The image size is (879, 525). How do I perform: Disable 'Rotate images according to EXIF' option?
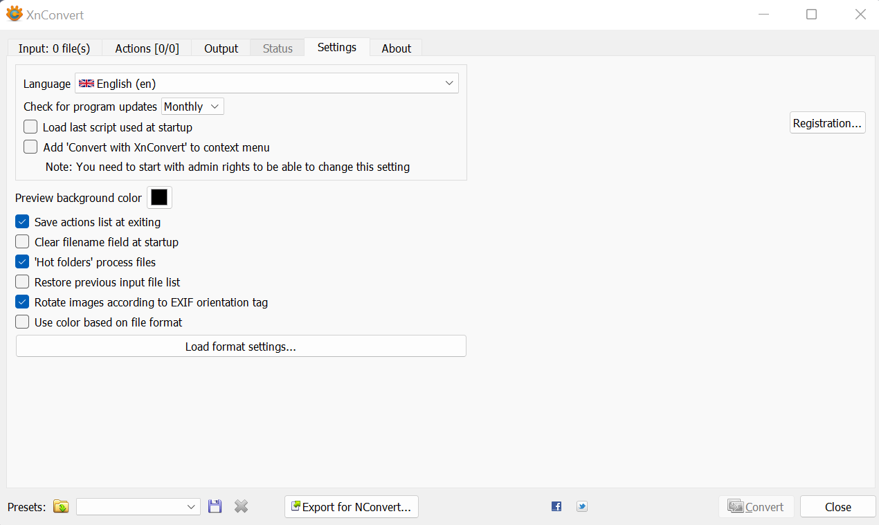point(22,302)
